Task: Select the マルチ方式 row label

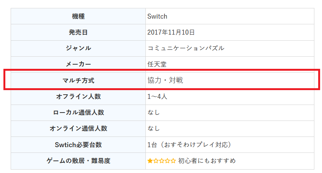Action: [78, 80]
